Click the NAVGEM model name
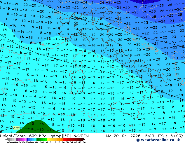 tap(81, 136)
